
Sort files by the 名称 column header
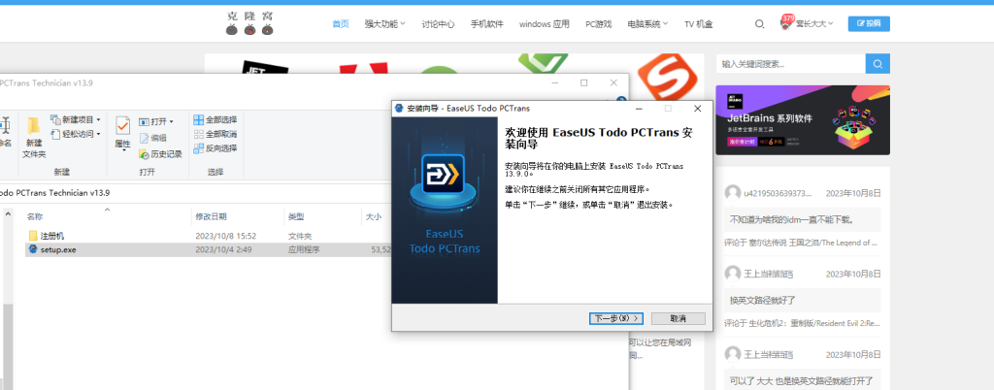(x=108, y=216)
